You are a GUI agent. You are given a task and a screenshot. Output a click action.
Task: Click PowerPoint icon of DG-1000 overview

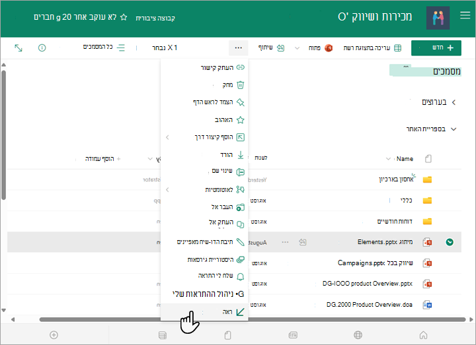(428, 284)
